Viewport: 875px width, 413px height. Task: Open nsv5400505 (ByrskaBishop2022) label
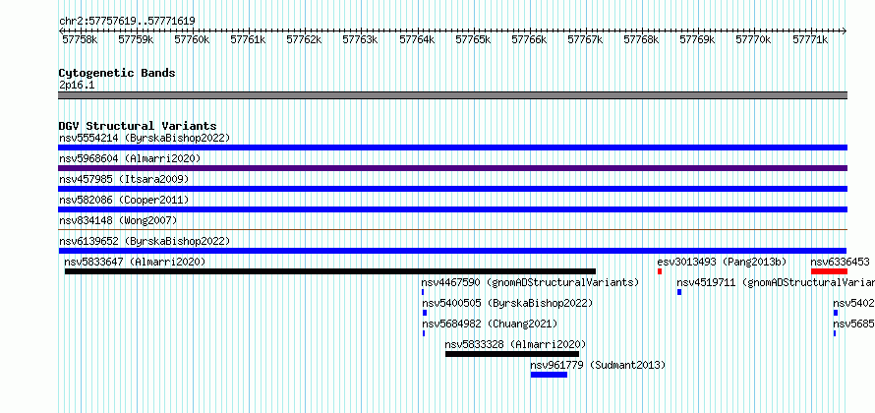click(x=507, y=303)
